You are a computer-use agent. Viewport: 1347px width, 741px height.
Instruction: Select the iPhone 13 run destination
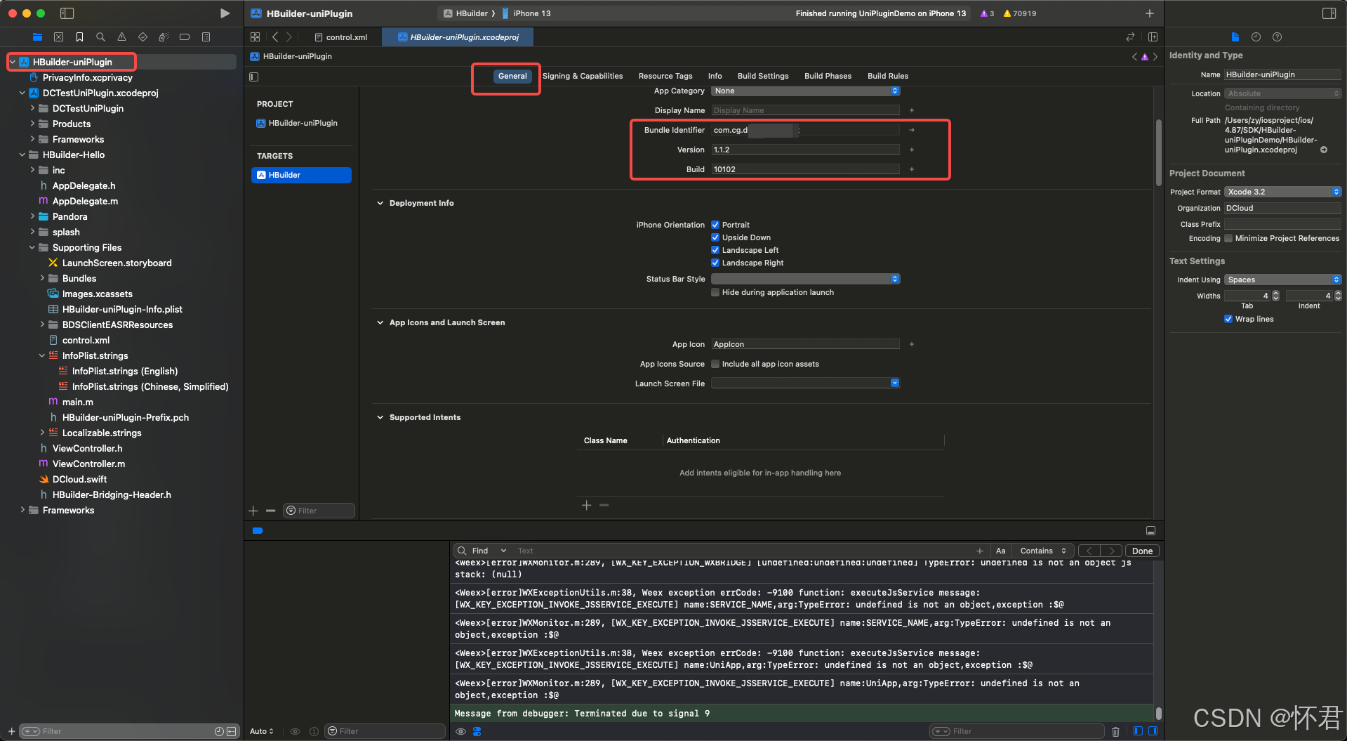pyautogui.click(x=526, y=13)
